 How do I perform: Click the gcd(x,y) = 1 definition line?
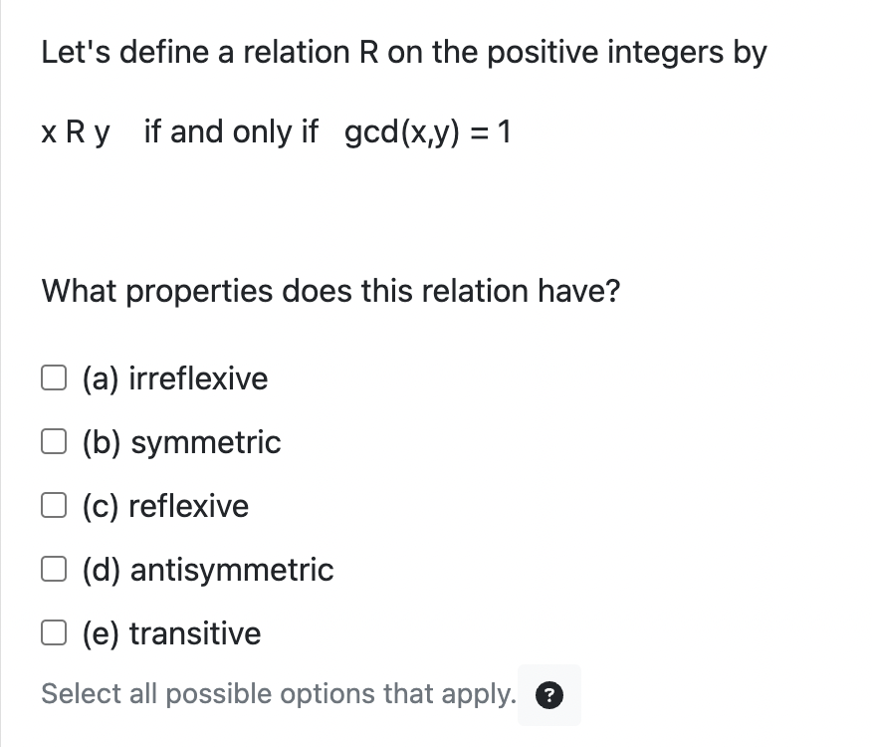click(x=276, y=131)
